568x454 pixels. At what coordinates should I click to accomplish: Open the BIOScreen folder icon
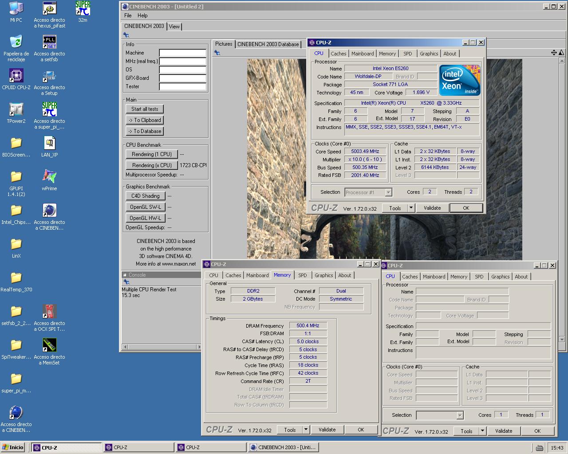(x=16, y=143)
